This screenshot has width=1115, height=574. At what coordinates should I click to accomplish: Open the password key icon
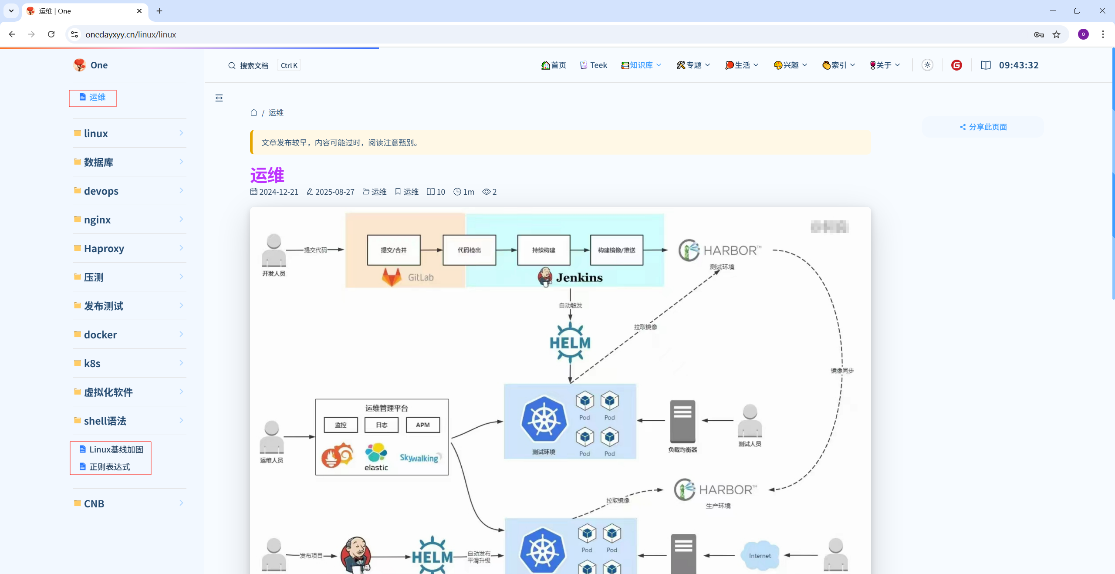[x=1039, y=34]
